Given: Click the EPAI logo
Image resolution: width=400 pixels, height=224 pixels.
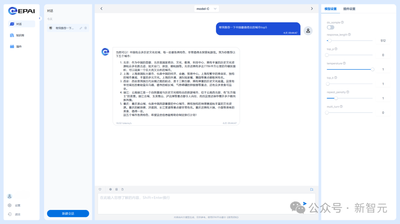Looking at the screenshot, I should 21,11.
